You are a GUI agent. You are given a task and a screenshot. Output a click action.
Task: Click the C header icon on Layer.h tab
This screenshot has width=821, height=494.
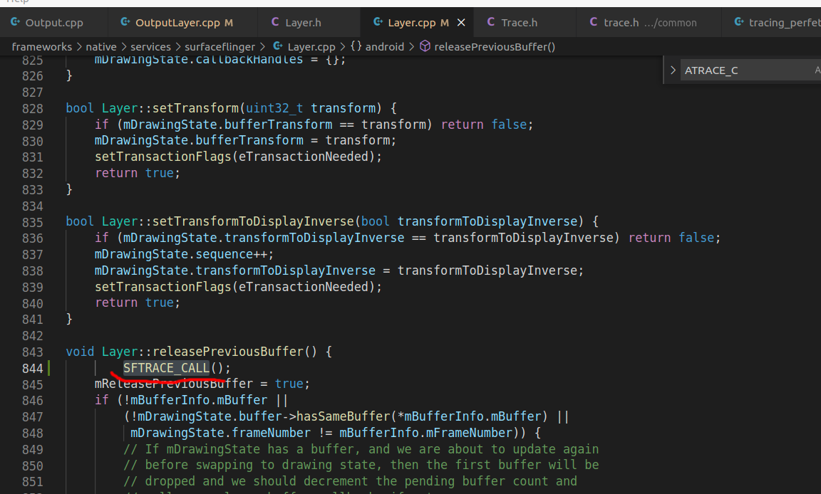(275, 22)
